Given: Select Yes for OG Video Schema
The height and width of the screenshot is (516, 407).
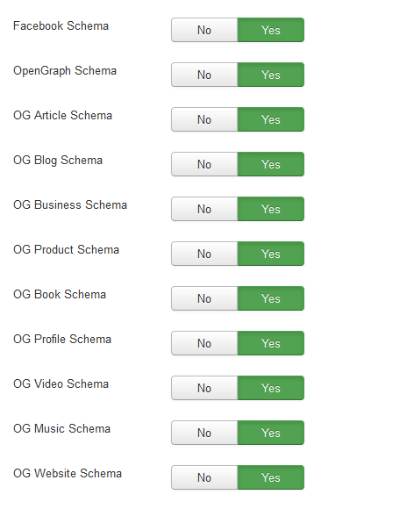Looking at the screenshot, I should (x=271, y=388).
